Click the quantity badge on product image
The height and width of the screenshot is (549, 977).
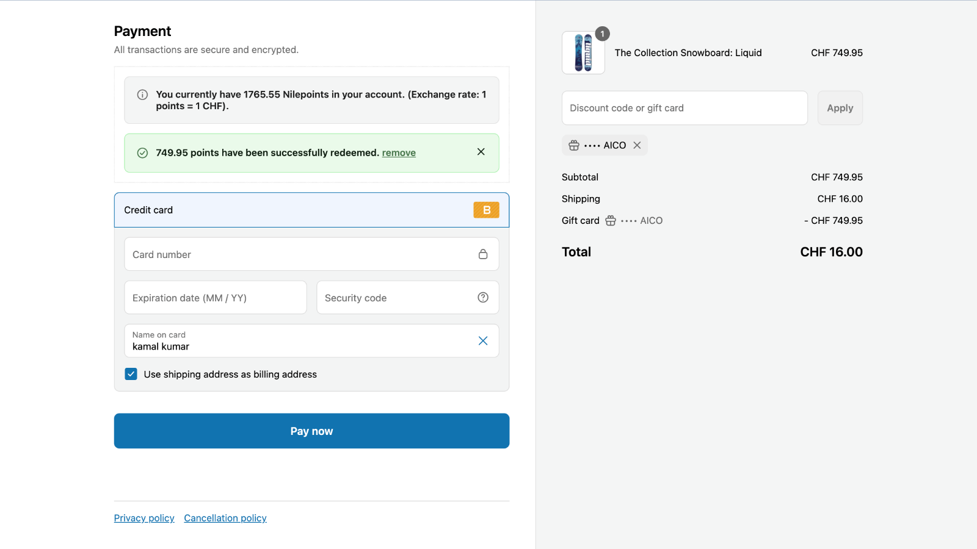(603, 34)
